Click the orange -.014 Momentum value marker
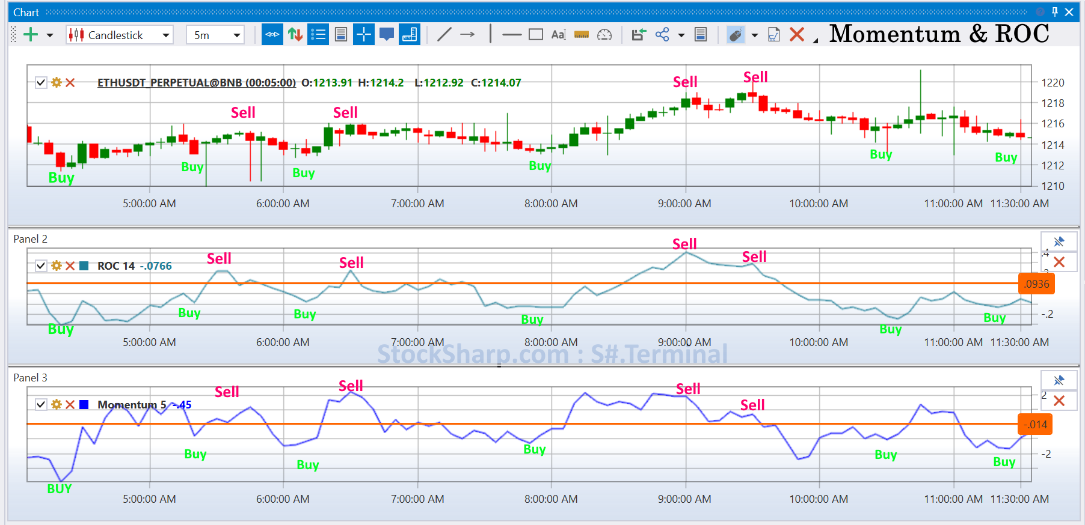The width and height of the screenshot is (1085, 525). click(x=1035, y=424)
